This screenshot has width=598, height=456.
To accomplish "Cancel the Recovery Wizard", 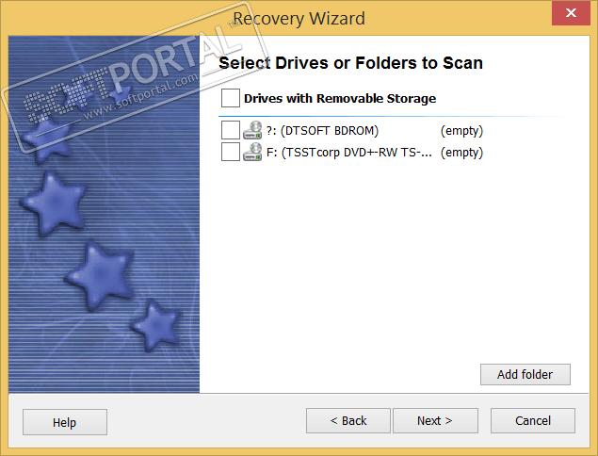I will coord(533,420).
